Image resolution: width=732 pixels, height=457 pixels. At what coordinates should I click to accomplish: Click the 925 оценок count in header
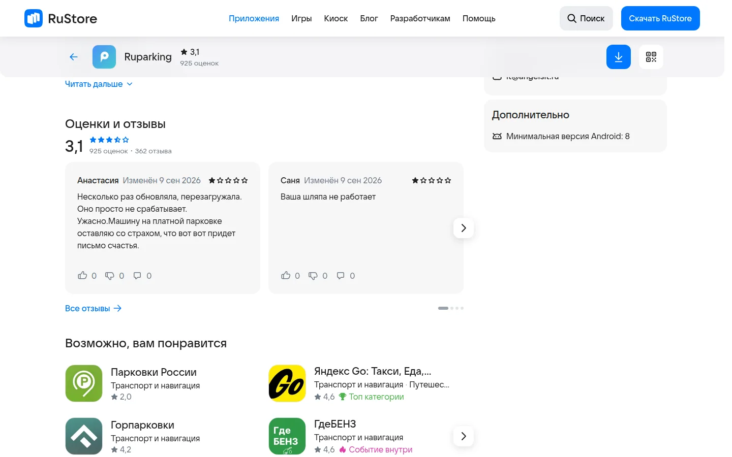[199, 63]
